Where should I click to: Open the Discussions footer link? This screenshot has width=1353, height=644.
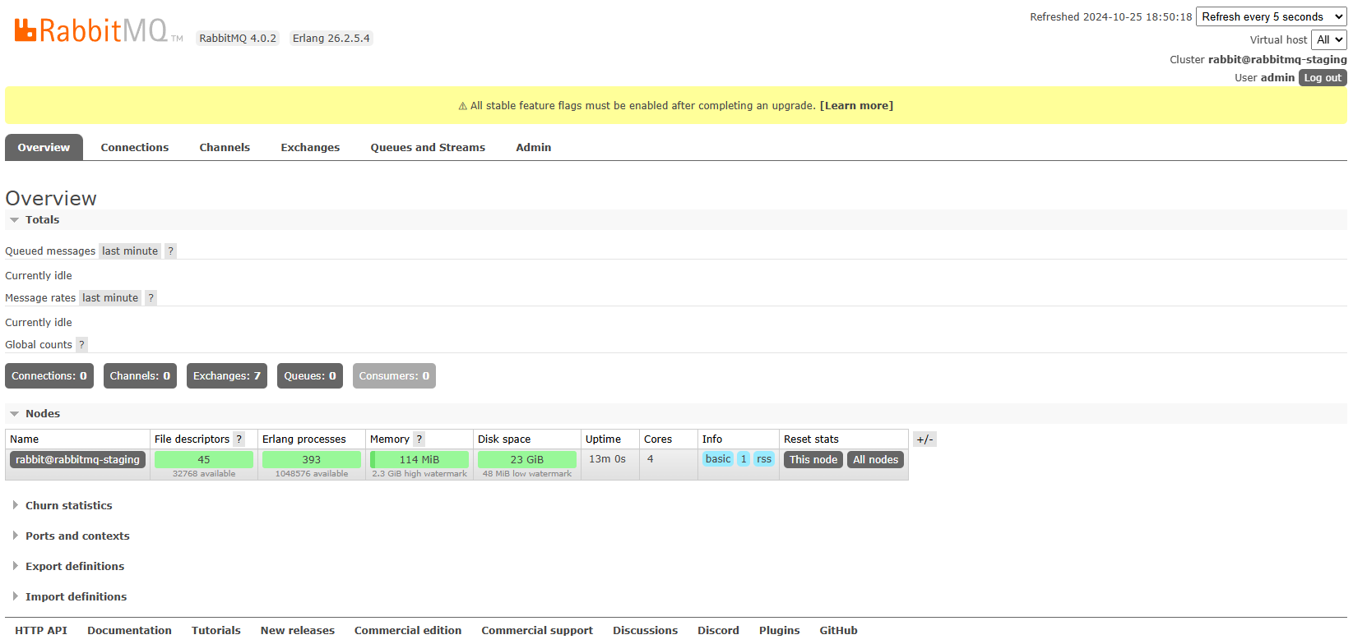(x=645, y=631)
